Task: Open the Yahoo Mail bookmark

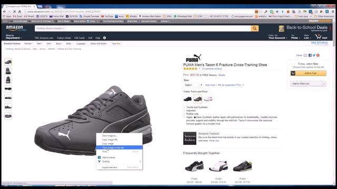Action: click(57, 16)
